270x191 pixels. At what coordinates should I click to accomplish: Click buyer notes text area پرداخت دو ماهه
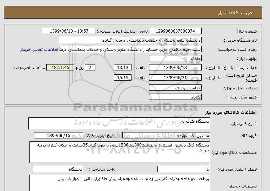click(120, 183)
